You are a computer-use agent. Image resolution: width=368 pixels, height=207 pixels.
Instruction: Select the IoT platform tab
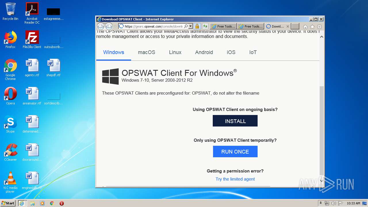(x=253, y=52)
